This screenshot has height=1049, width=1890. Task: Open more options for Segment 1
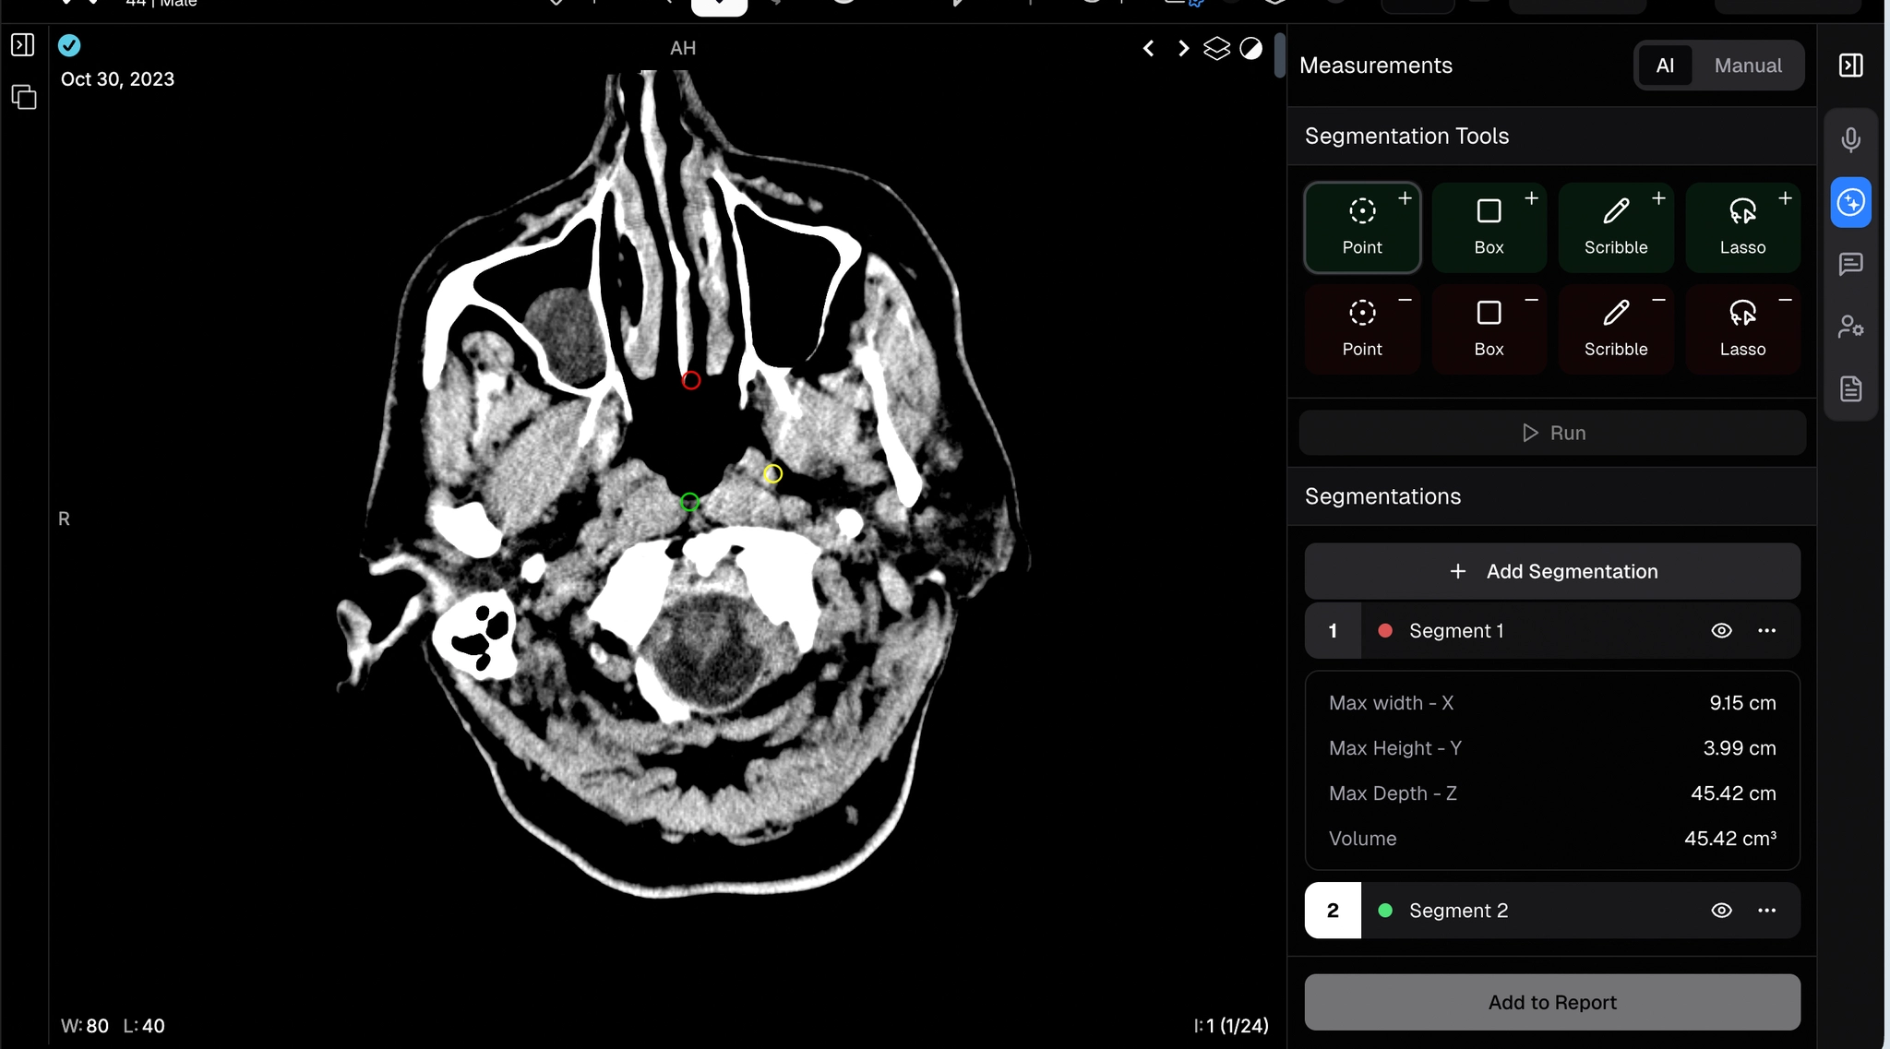(x=1766, y=630)
